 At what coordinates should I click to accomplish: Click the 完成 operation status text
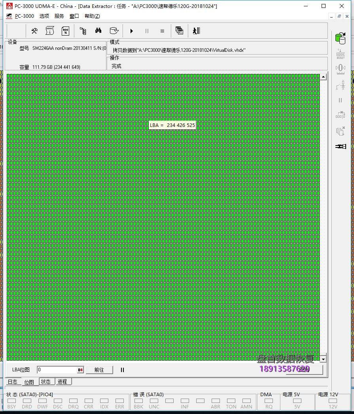116,66
